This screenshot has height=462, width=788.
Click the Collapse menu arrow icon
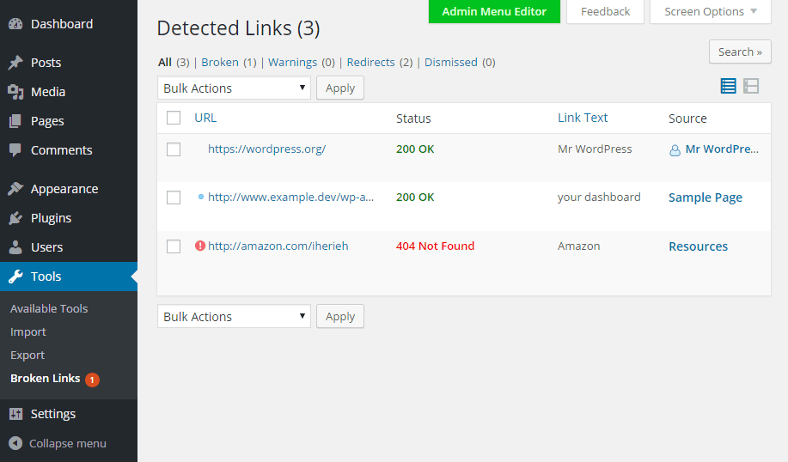15,443
